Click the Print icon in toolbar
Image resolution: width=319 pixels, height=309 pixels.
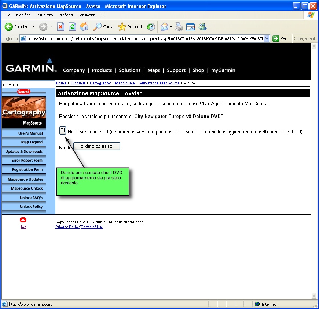[x=179, y=27]
